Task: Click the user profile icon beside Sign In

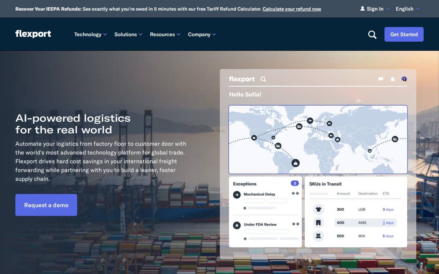Action: (363, 8)
